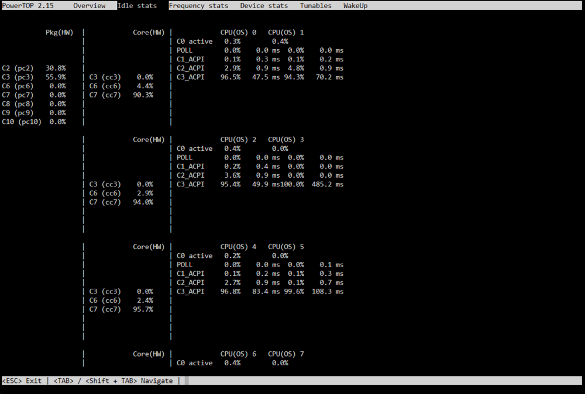
Task: Click the CPU(OS) 5 header
Action: (286, 247)
